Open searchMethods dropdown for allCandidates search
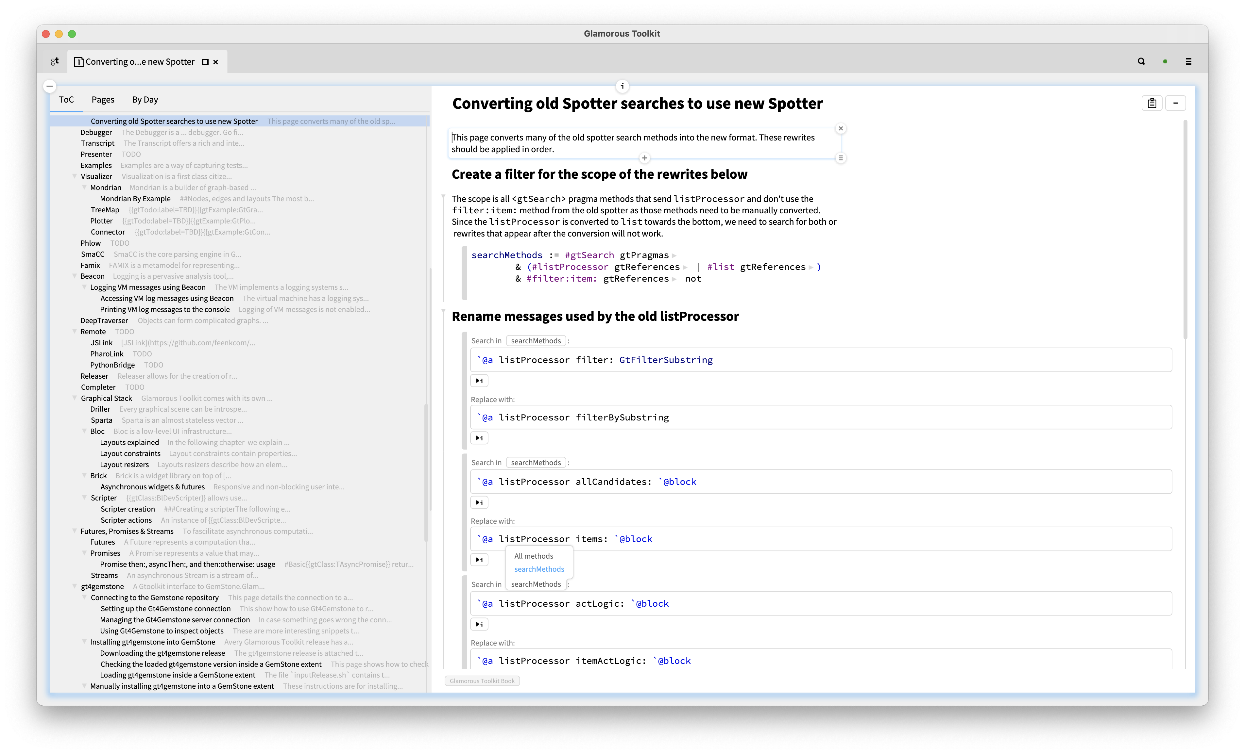1245x754 pixels. click(x=536, y=463)
